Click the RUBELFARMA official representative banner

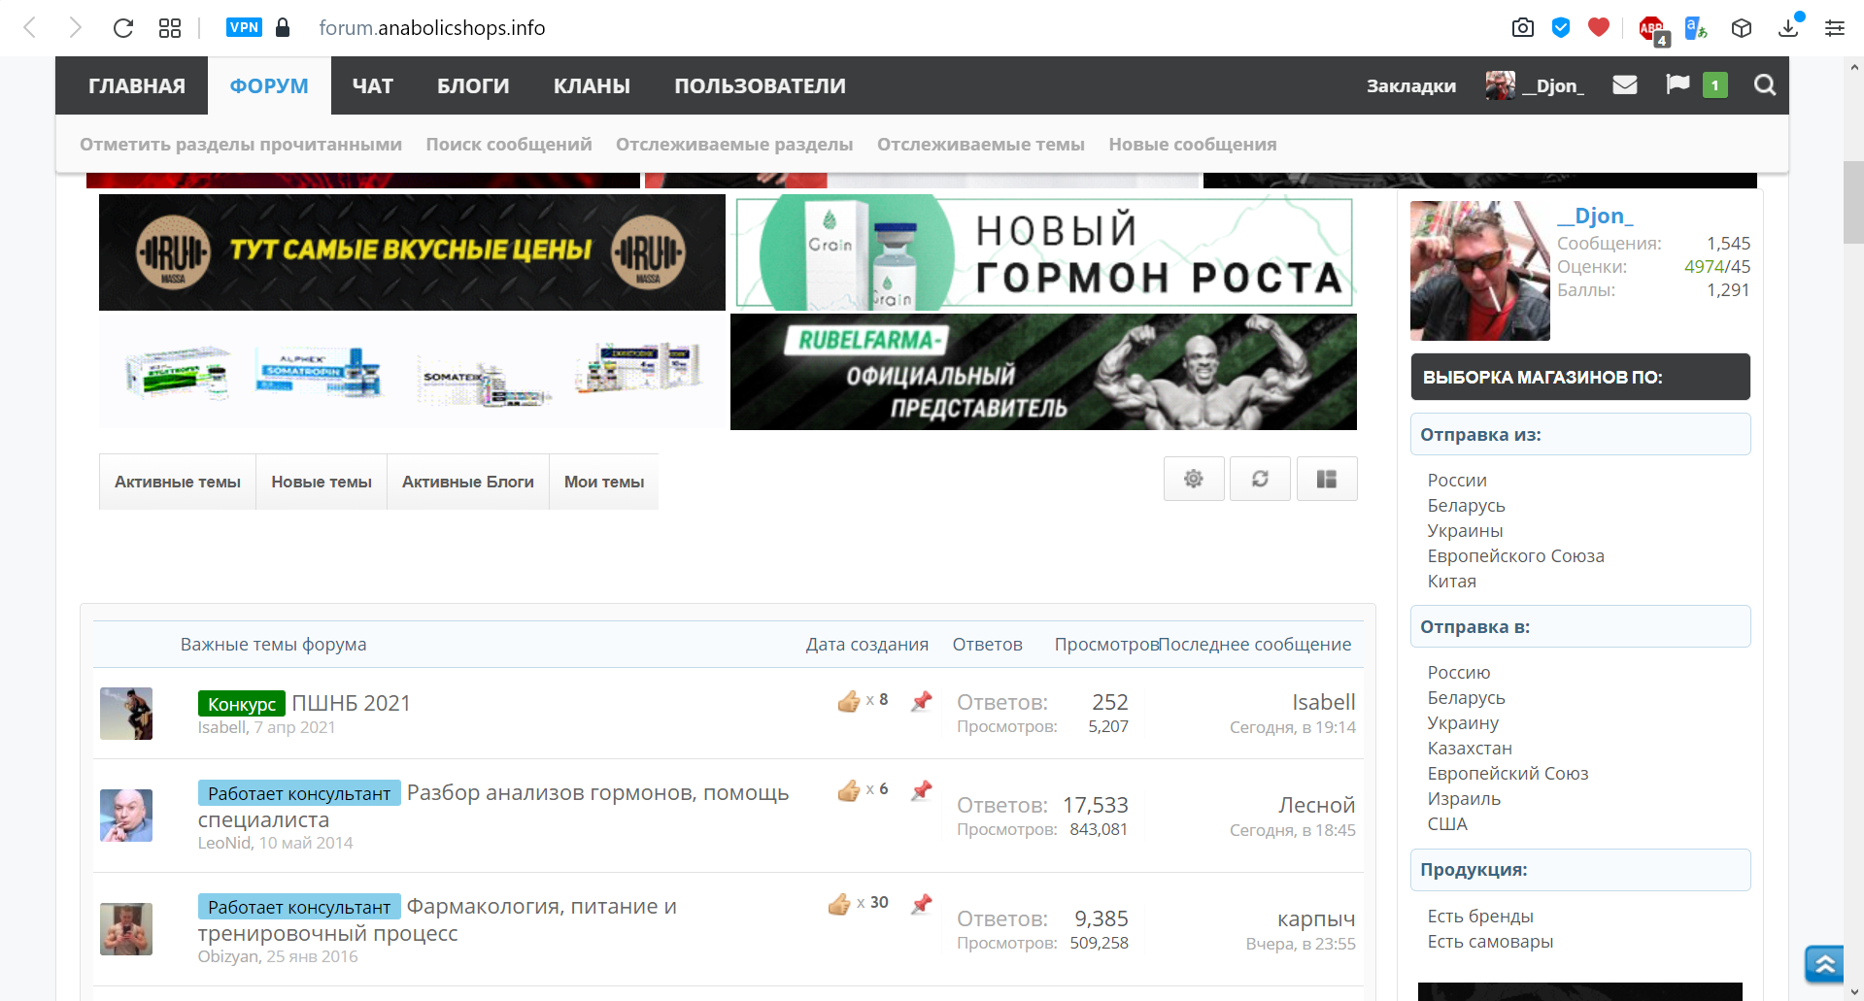click(x=1043, y=372)
